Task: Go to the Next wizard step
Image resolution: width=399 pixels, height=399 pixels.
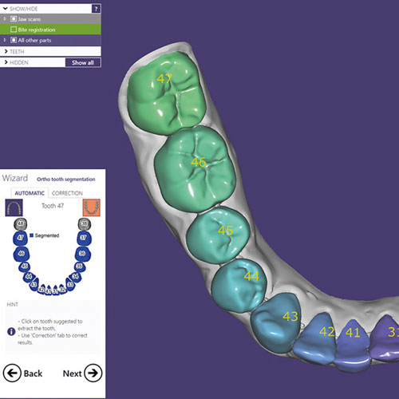Action: click(x=82, y=373)
